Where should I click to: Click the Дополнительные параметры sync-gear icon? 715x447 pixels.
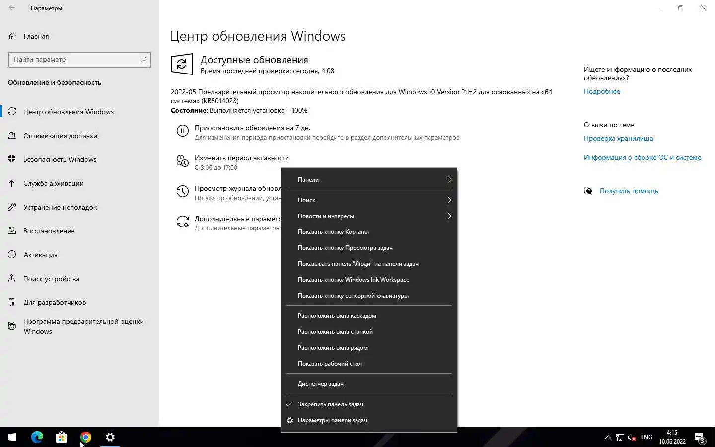[182, 222]
